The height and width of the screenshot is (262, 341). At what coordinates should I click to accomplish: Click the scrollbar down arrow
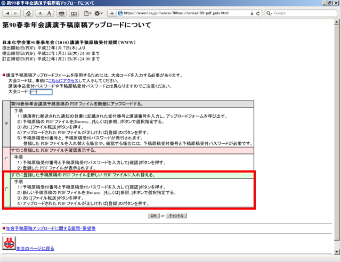tap(337, 251)
